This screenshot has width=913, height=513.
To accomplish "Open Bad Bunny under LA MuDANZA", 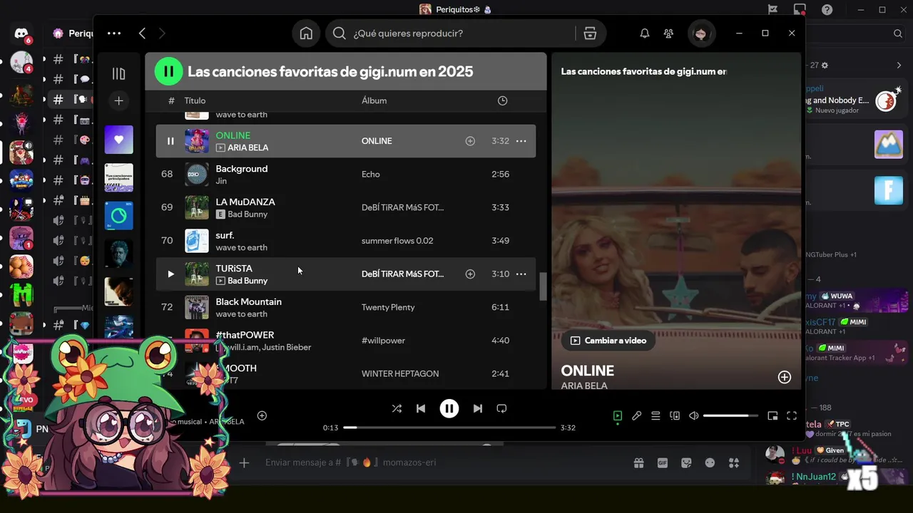I will click(248, 214).
